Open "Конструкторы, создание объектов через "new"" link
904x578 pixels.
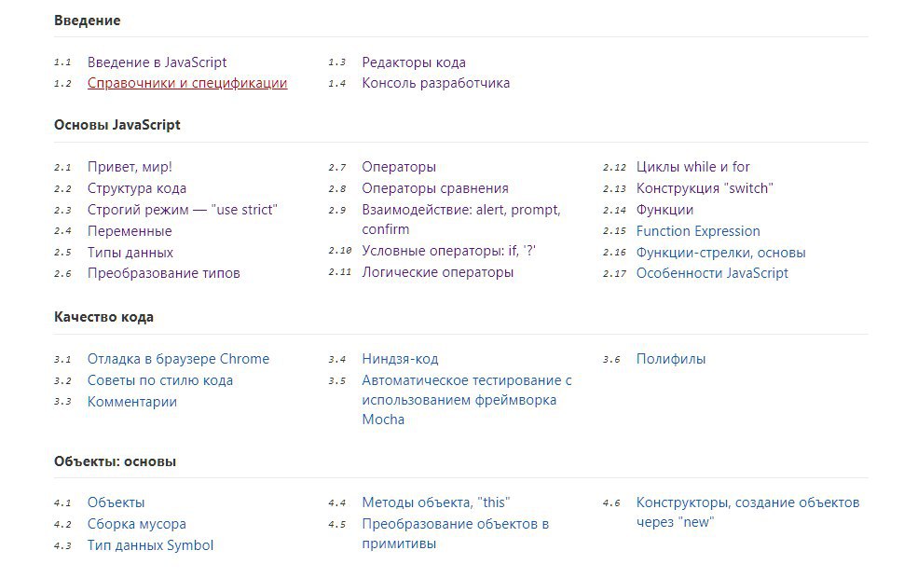point(747,502)
